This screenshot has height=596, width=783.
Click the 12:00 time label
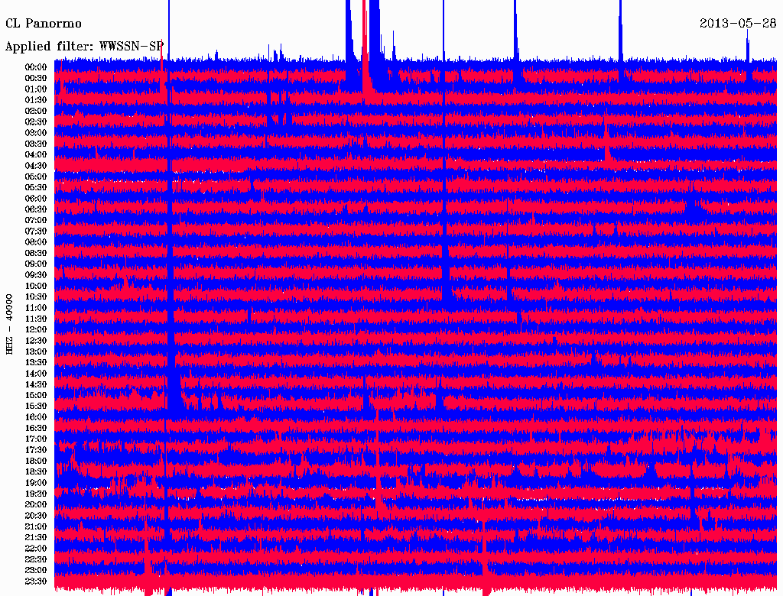point(36,330)
